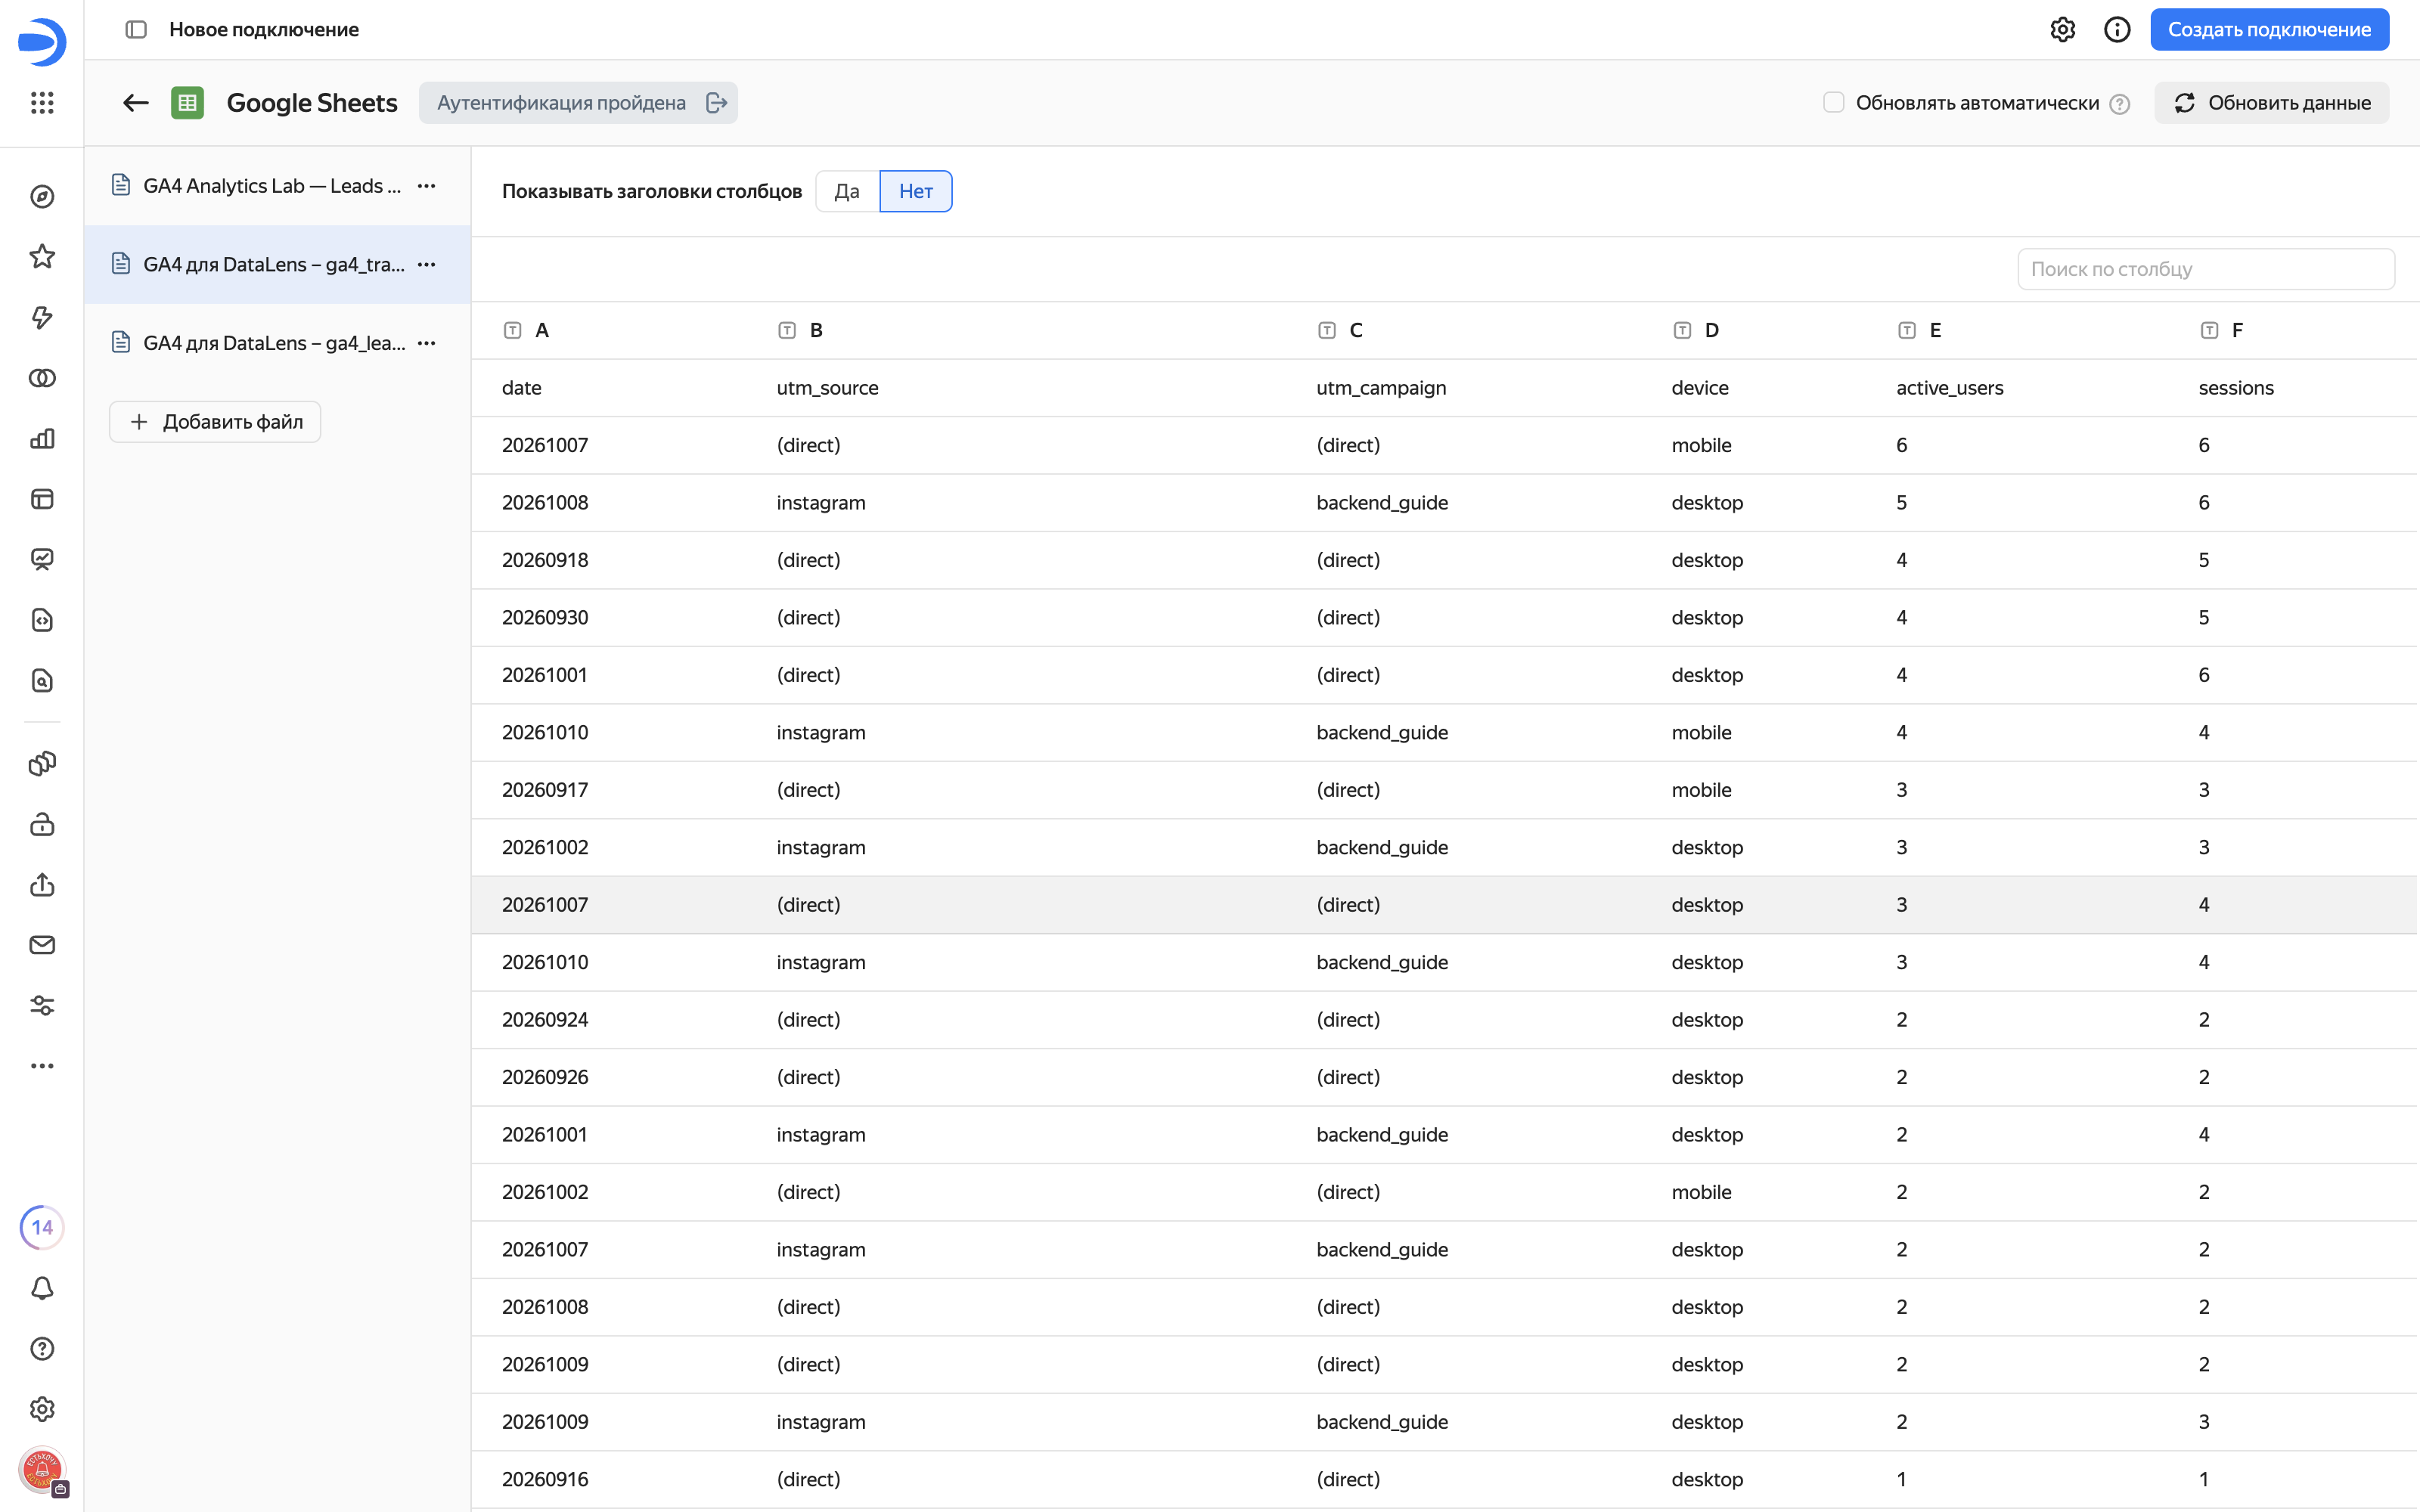Toggle the side panel collapse icon
2420x1512 pixels.
tap(136, 30)
